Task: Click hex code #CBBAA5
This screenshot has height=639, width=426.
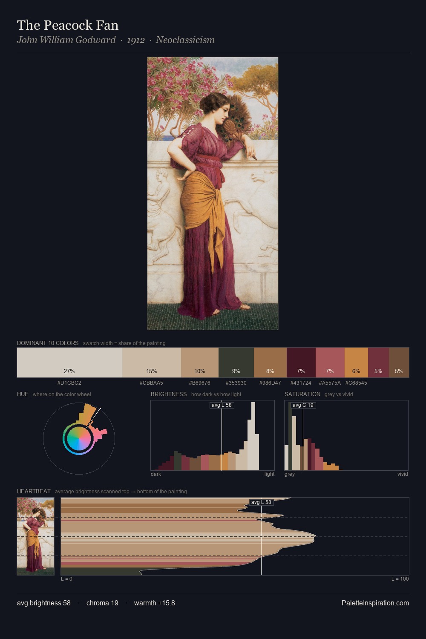Action: [151, 383]
